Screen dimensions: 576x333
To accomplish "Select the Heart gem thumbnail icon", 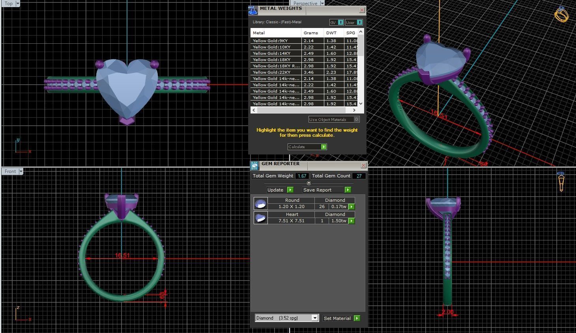I will (261, 218).
